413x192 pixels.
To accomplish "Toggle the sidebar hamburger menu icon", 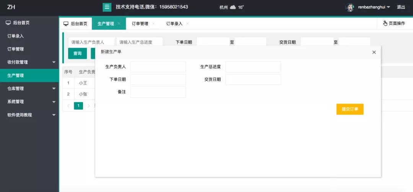I will point(107,7).
